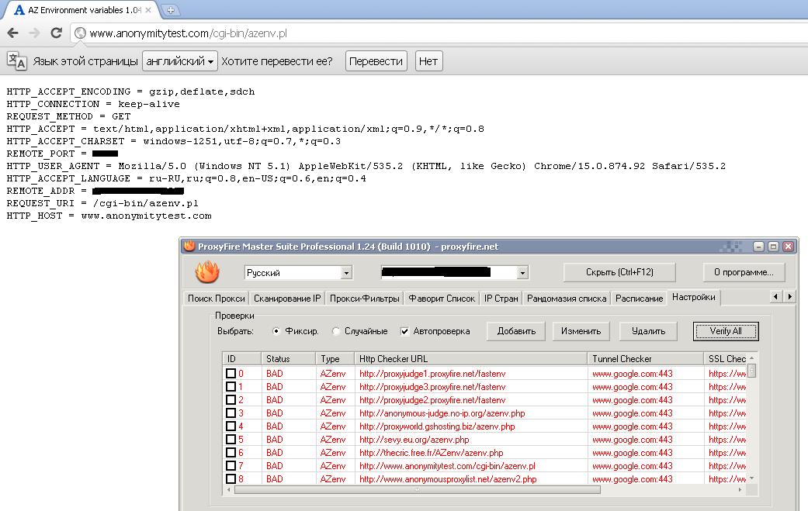Click the browser address bar URL
808x511 pixels.
188,33
